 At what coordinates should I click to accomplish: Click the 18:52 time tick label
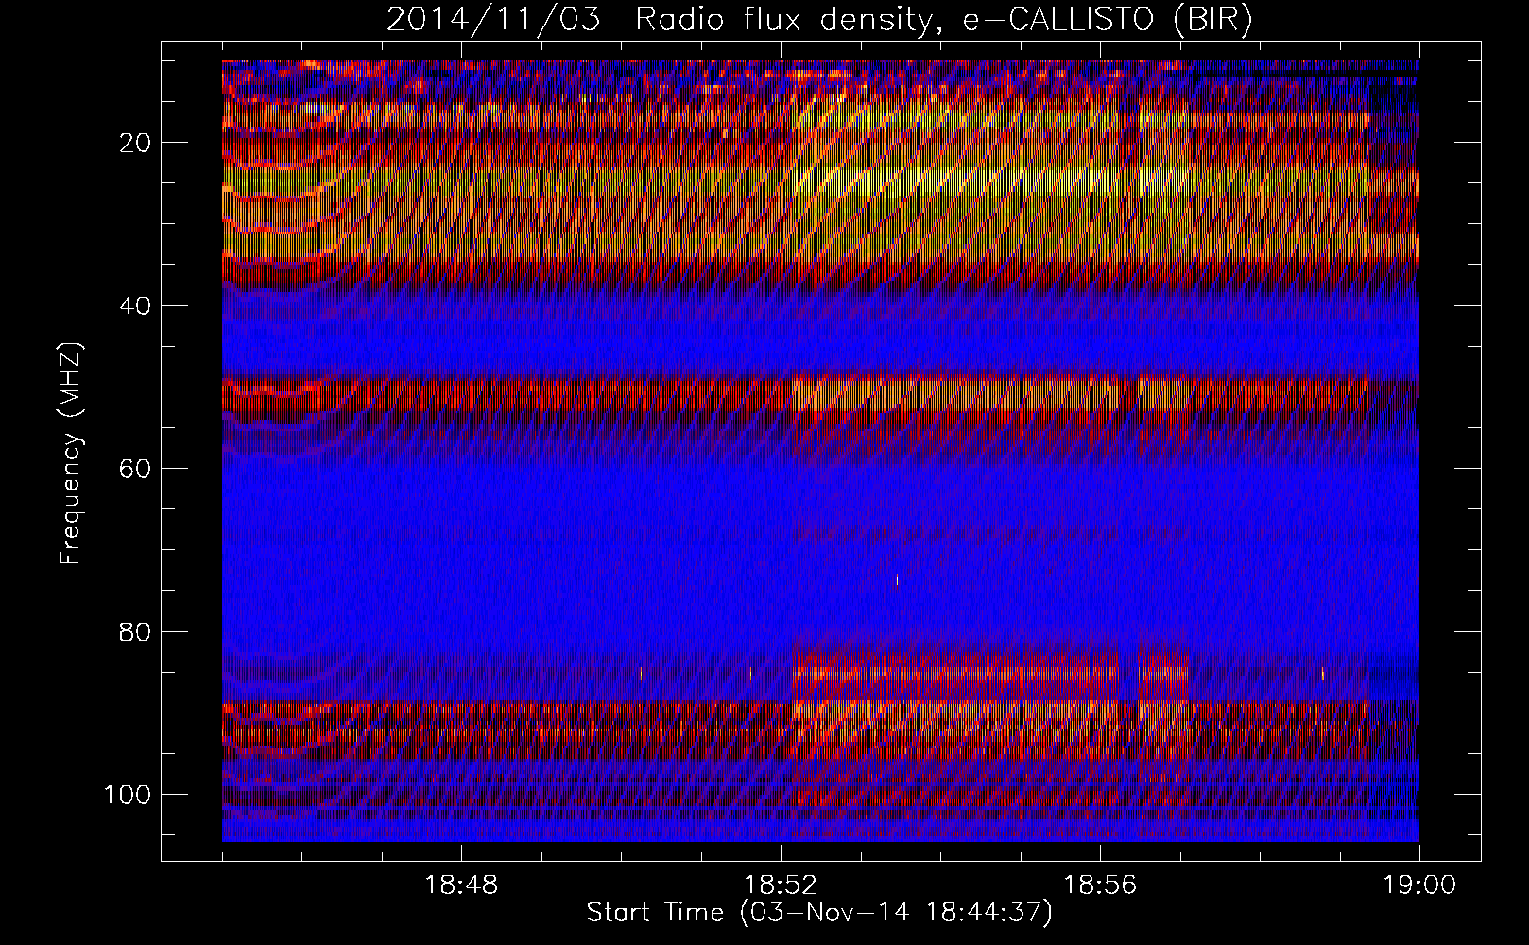[x=781, y=885]
